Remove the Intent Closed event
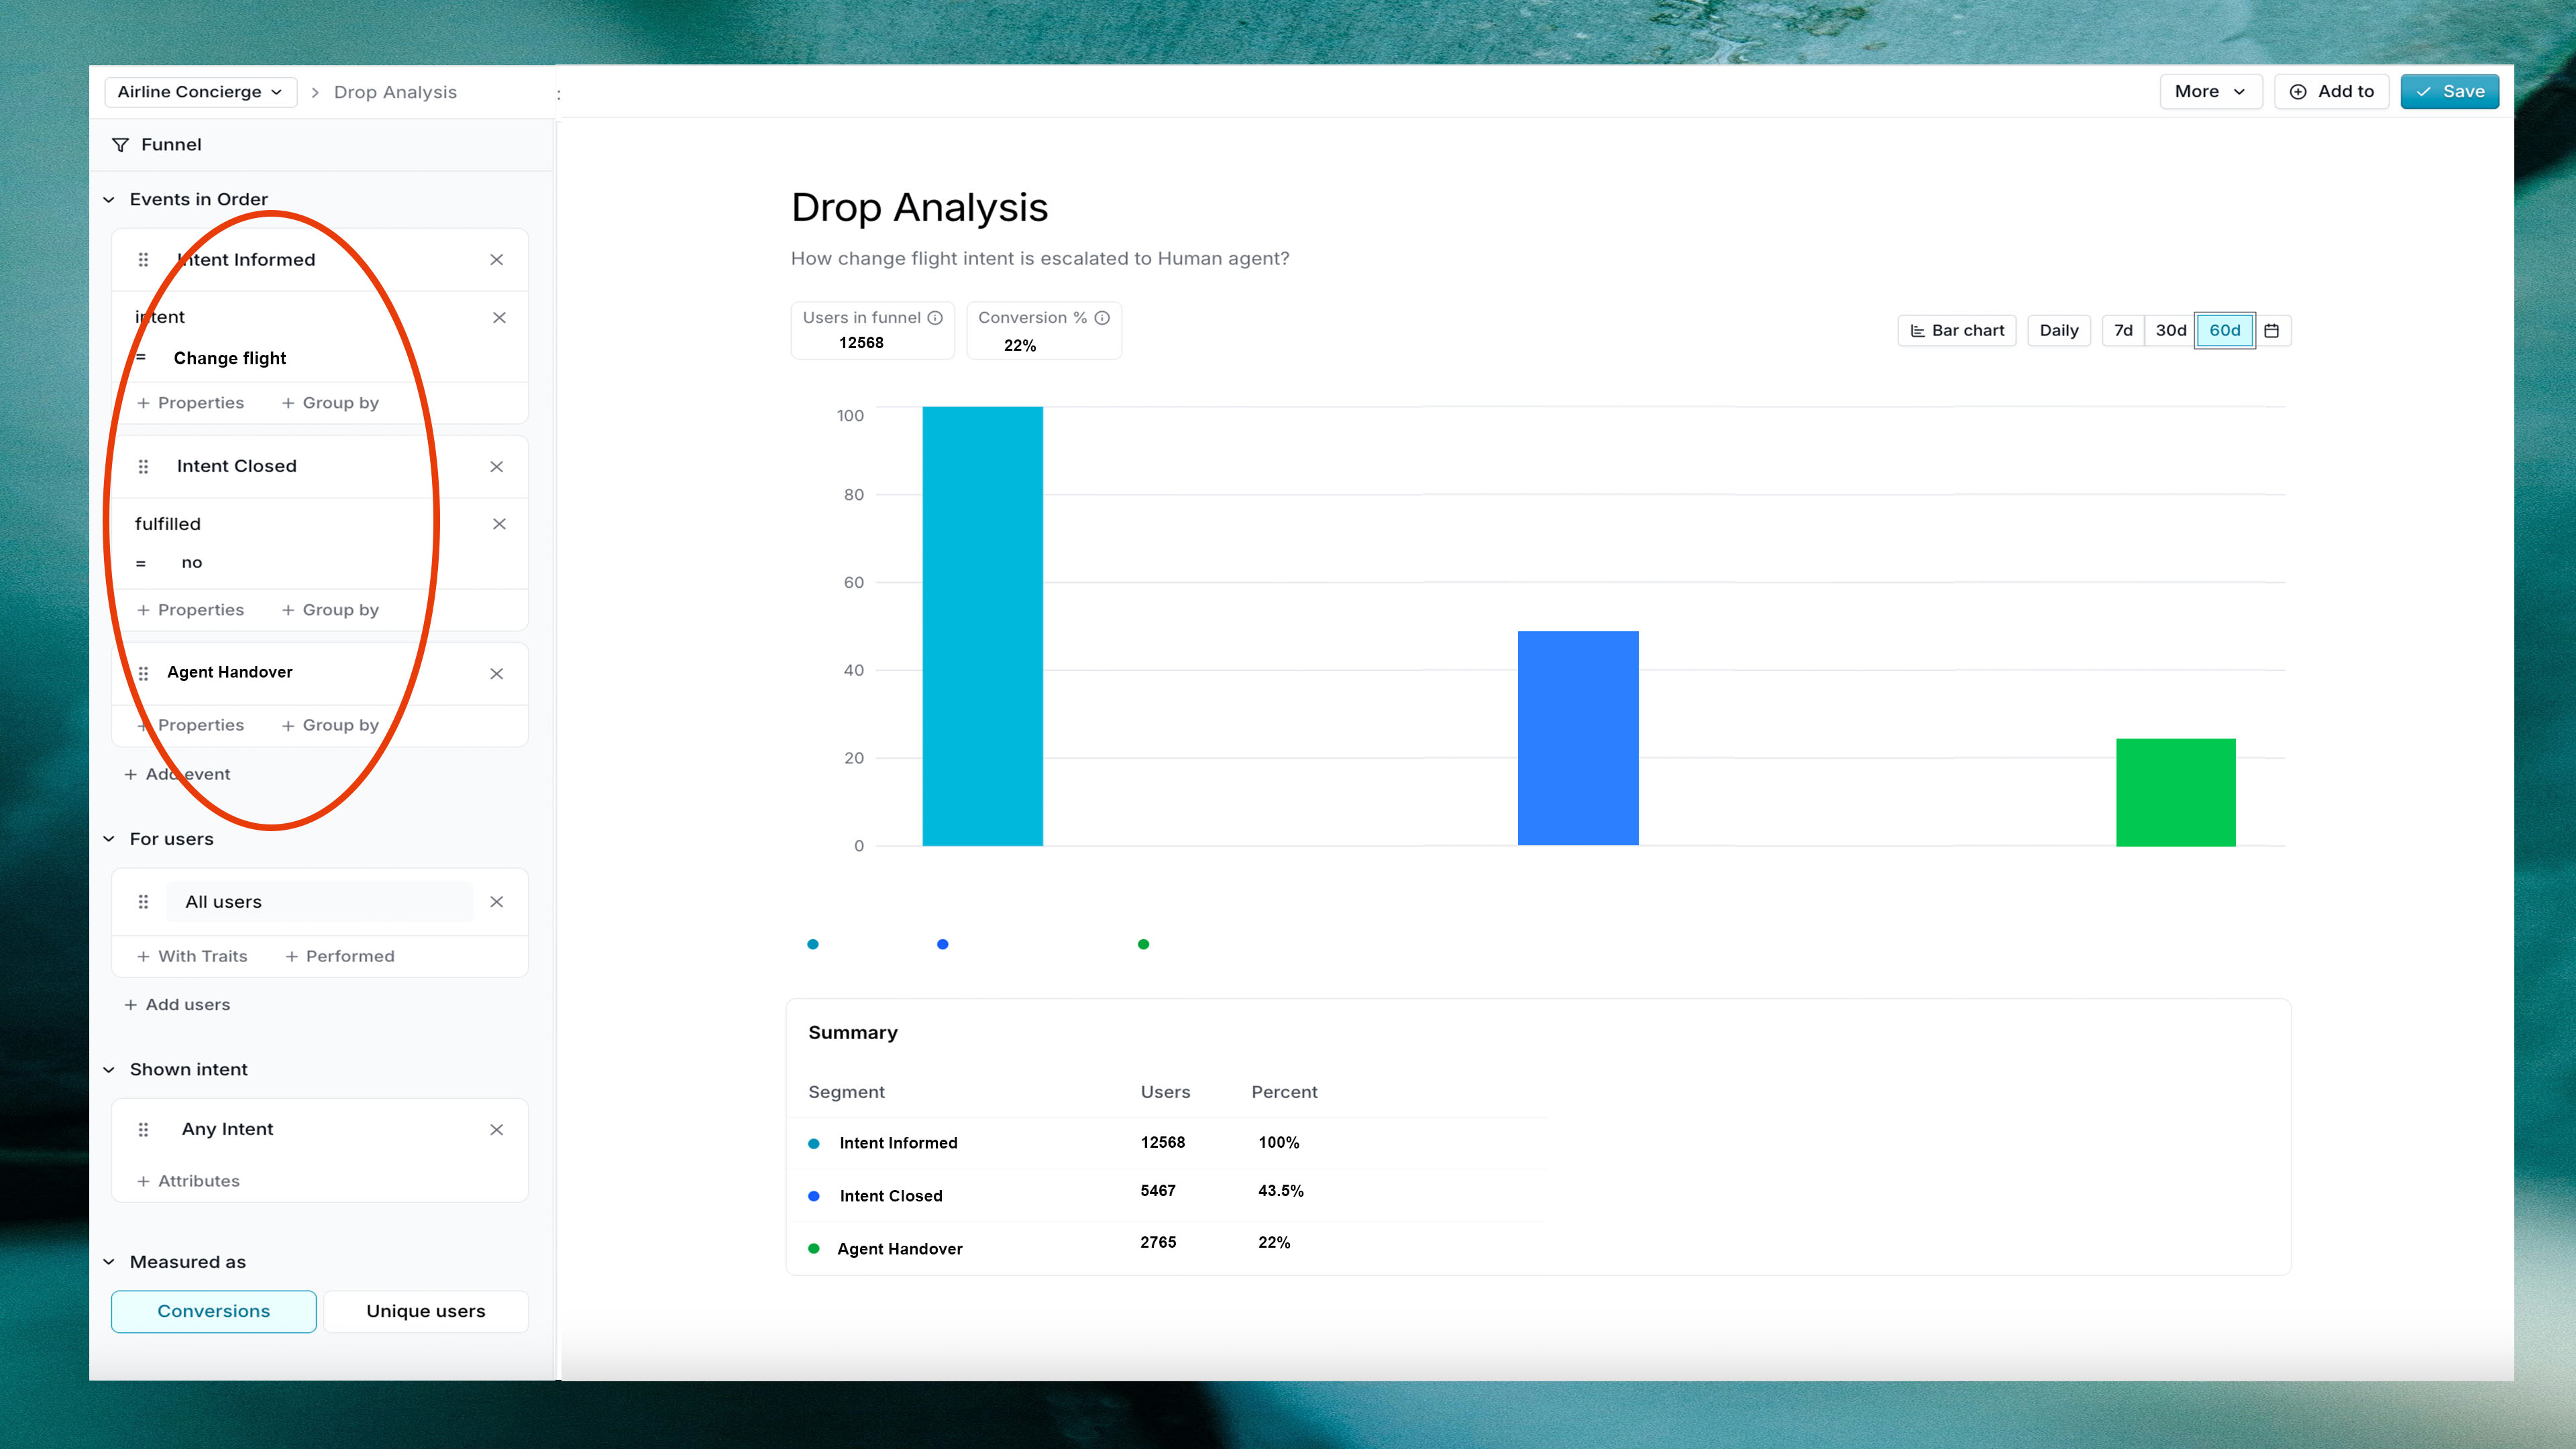 pyautogui.click(x=496, y=467)
